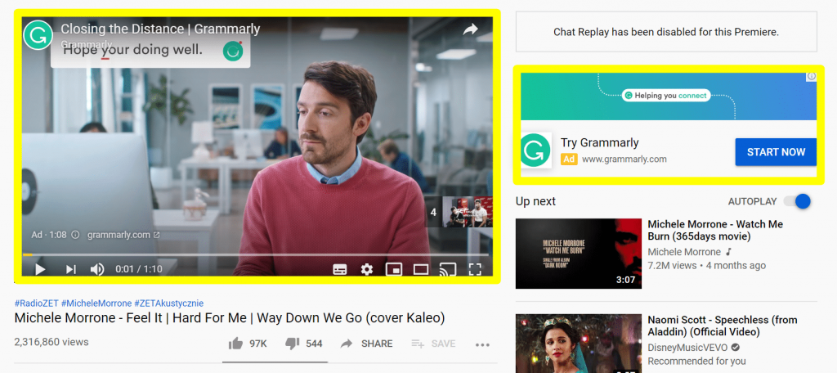837x373 pixels.
Task: Open the 'Closing the Distance | Grammarly' title
Action: click(x=160, y=29)
